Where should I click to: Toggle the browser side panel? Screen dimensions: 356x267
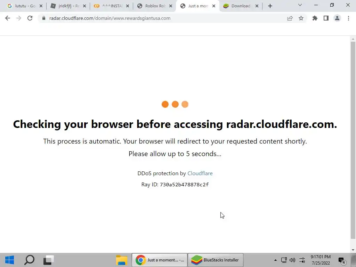point(326,18)
